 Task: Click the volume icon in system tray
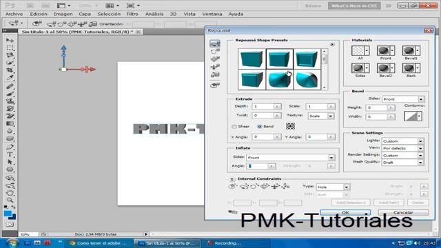416,243
